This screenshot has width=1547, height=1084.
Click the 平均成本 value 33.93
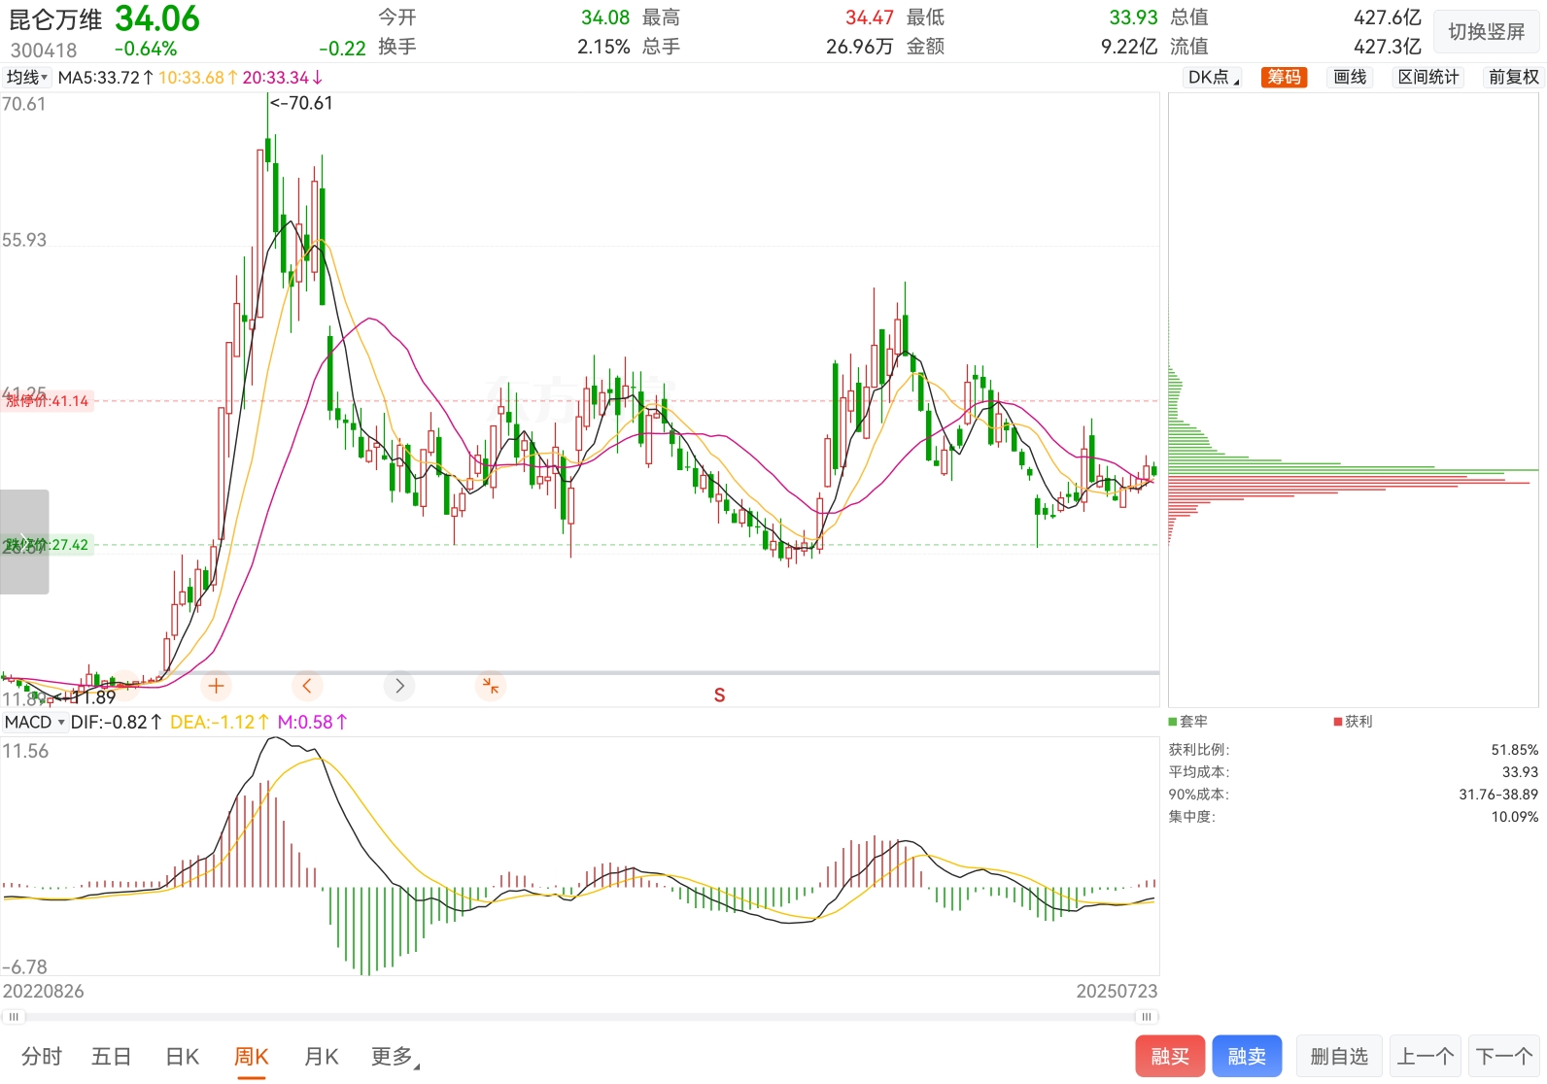pos(1520,772)
